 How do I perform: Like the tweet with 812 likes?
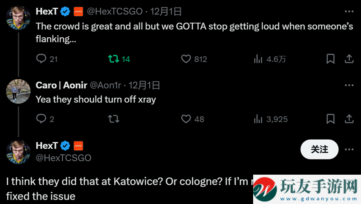[x=186, y=59]
